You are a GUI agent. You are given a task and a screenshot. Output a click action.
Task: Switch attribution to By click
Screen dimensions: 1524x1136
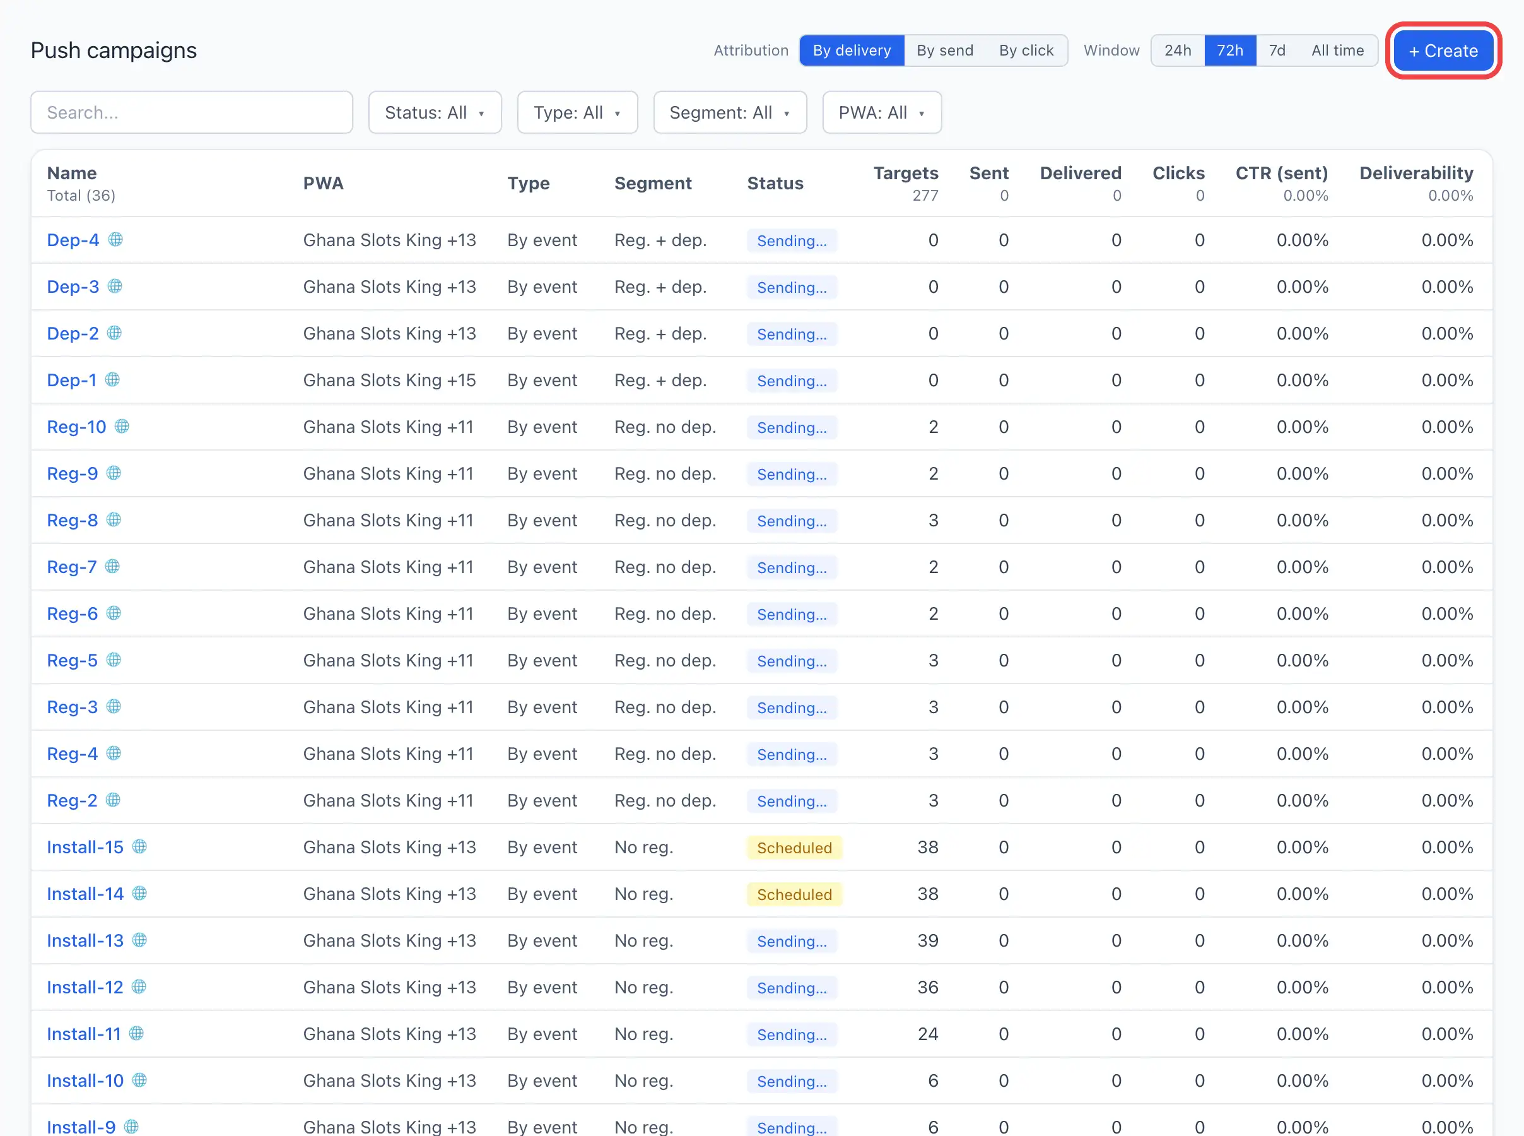[x=1026, y=50]
